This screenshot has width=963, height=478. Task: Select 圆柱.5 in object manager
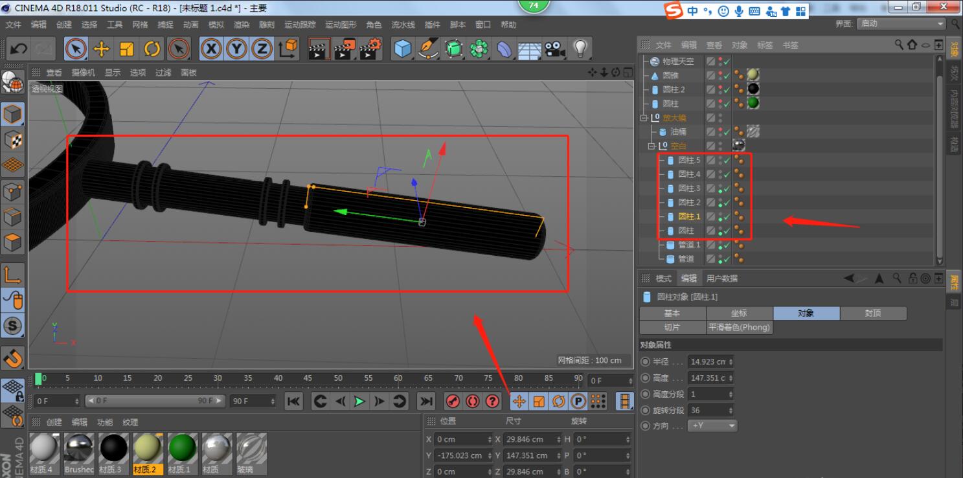[689, 161]
